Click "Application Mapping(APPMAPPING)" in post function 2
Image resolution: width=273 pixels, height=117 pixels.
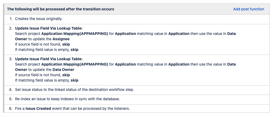tap(75, 34)
